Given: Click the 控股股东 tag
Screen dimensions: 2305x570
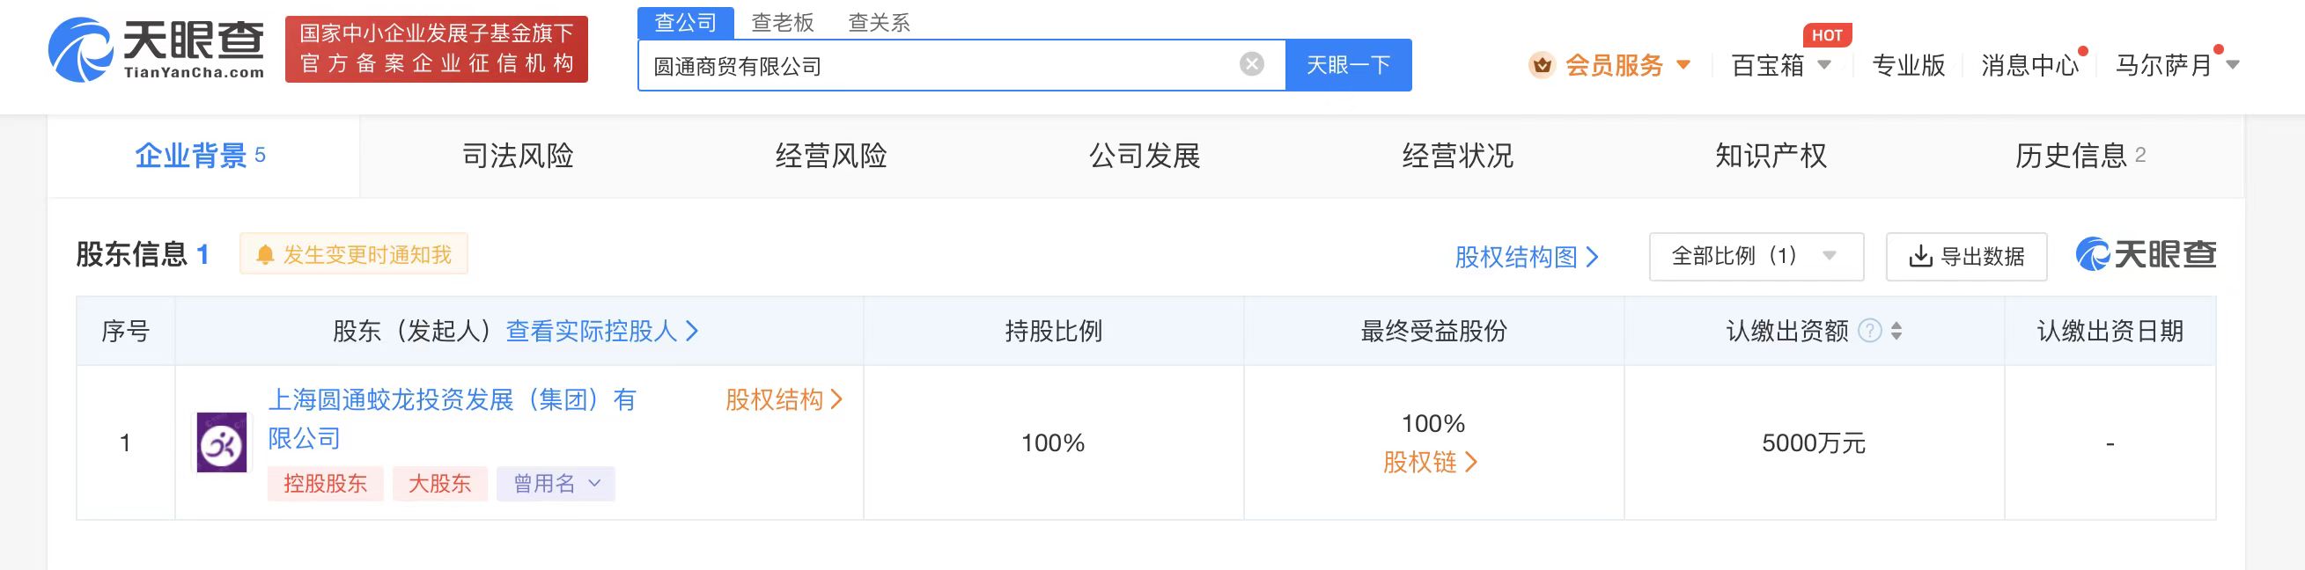Looking at the screenshot, I should tap(325, 483).
